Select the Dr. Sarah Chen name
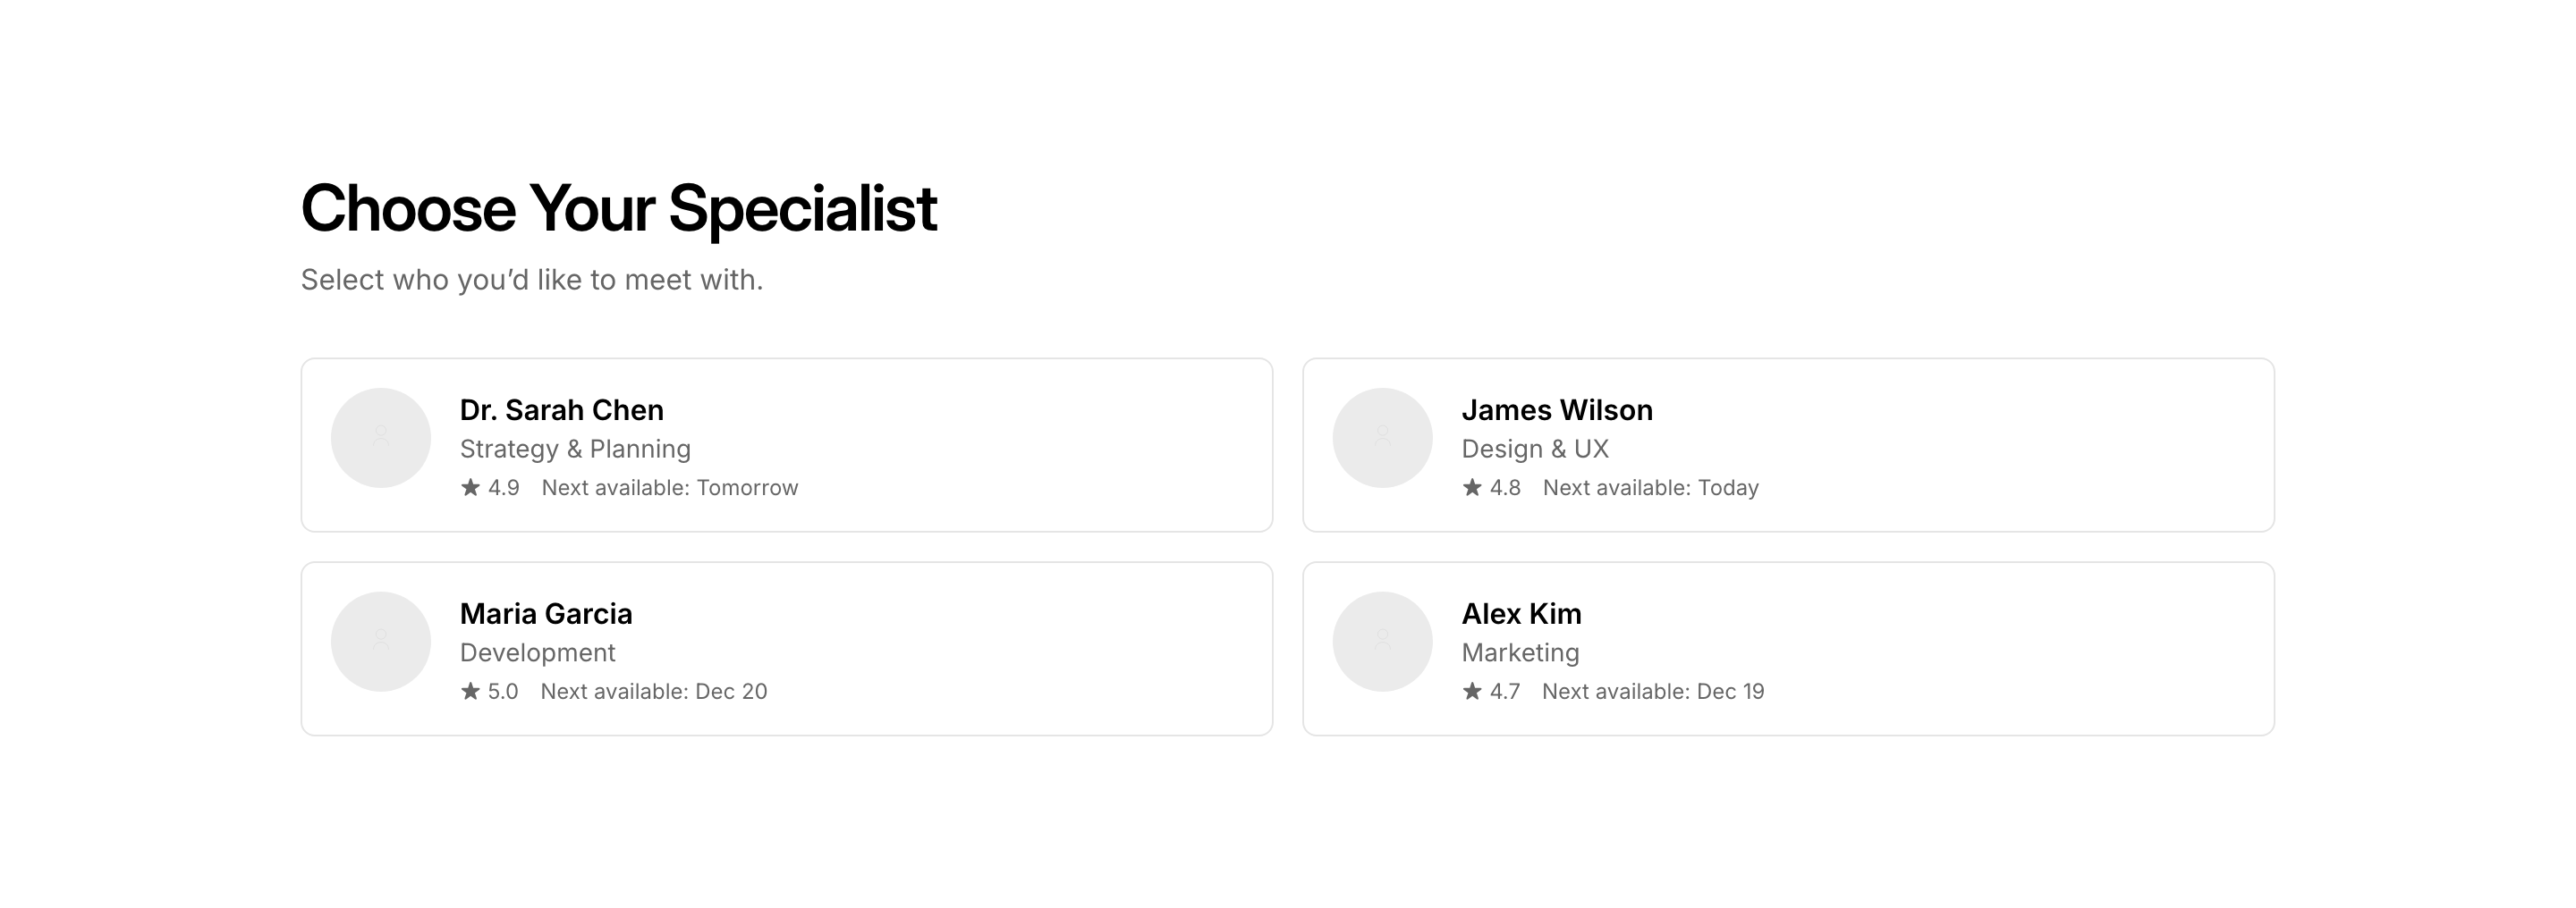 click(561, 410)
